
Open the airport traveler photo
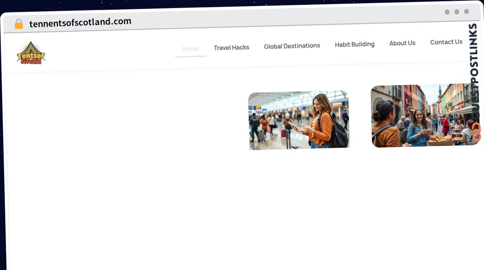[x=298, y=120]
